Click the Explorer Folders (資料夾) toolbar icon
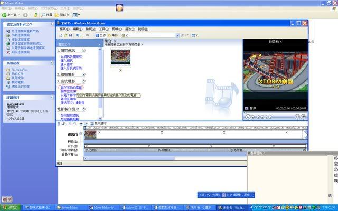The width and height of the screenshot is (338, 211). click(x=65, y=14)
